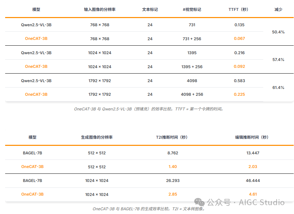This screenshot has width=294, height=214.
Task: Click the reduction value "50.4%"
Action: (x=278, y=32)
